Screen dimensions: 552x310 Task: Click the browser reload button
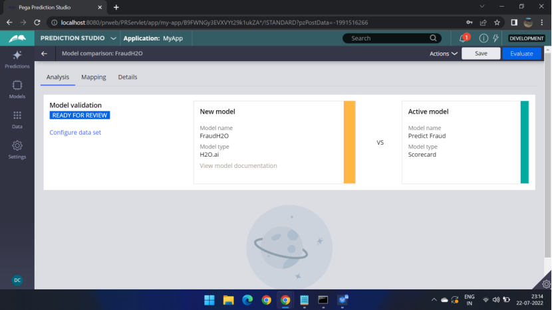[x=37, y=23]
